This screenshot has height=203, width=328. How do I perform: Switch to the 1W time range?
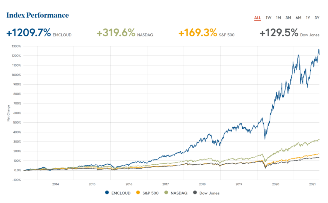pyautogui.click(x=268, y=18)
